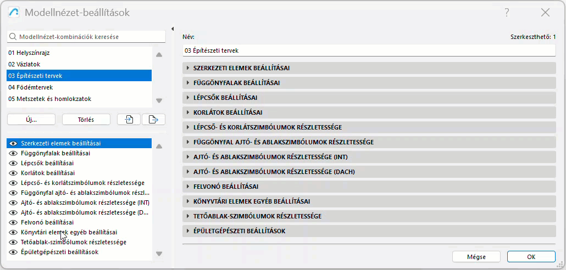Toggle eye for Tetőablak-szimbólumok részletessége

(x=13, y=242)
